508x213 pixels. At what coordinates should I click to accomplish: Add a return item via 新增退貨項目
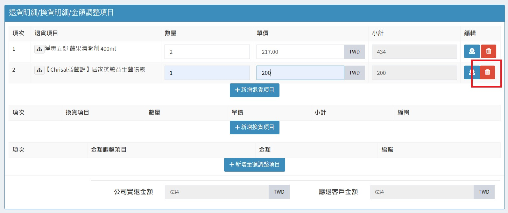click(x=254, y=90)
